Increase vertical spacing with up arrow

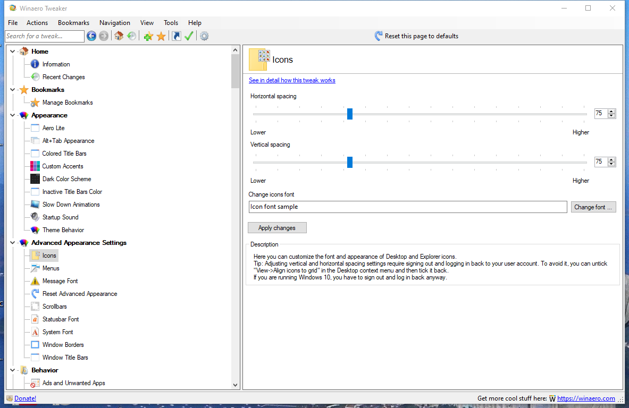coord(611,160)
